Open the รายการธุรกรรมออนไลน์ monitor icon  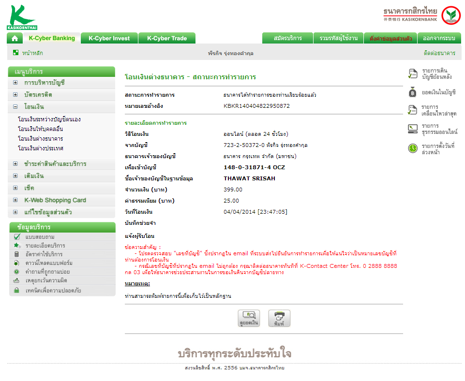pyautogui.click(x=413, y=129)
